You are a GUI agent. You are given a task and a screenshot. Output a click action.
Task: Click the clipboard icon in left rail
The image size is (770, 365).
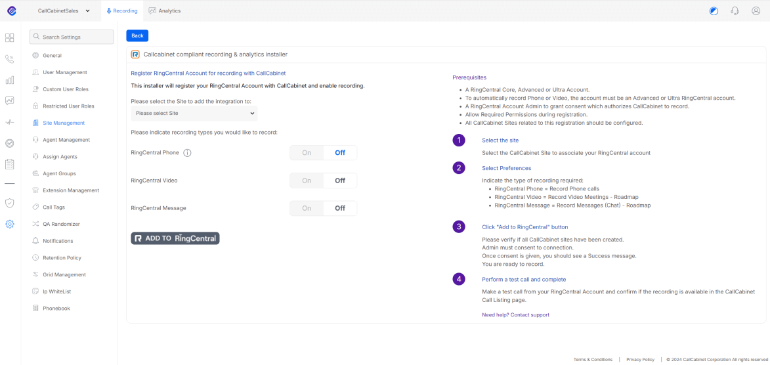[x=10, y=163]
